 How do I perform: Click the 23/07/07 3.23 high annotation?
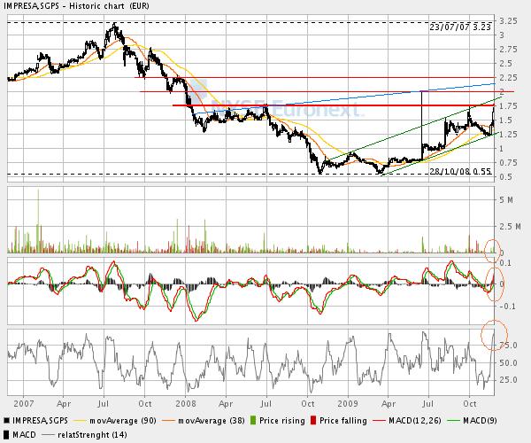coord(460,27)
